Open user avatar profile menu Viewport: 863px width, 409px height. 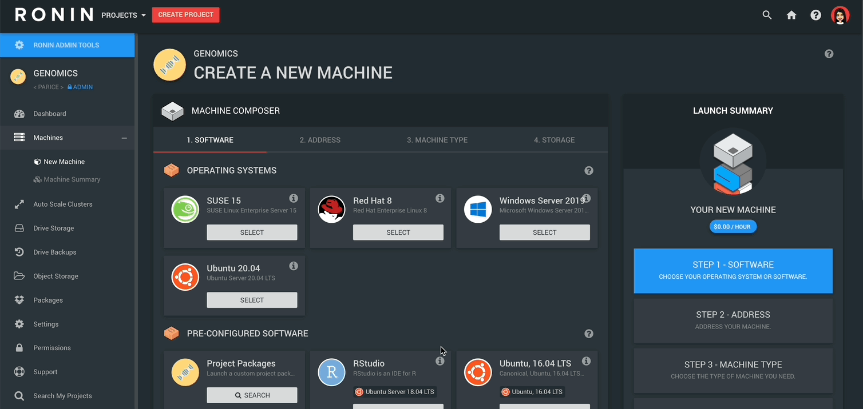(840, 15)
